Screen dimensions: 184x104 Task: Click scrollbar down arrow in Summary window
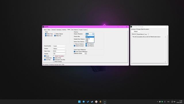[165, 62]
